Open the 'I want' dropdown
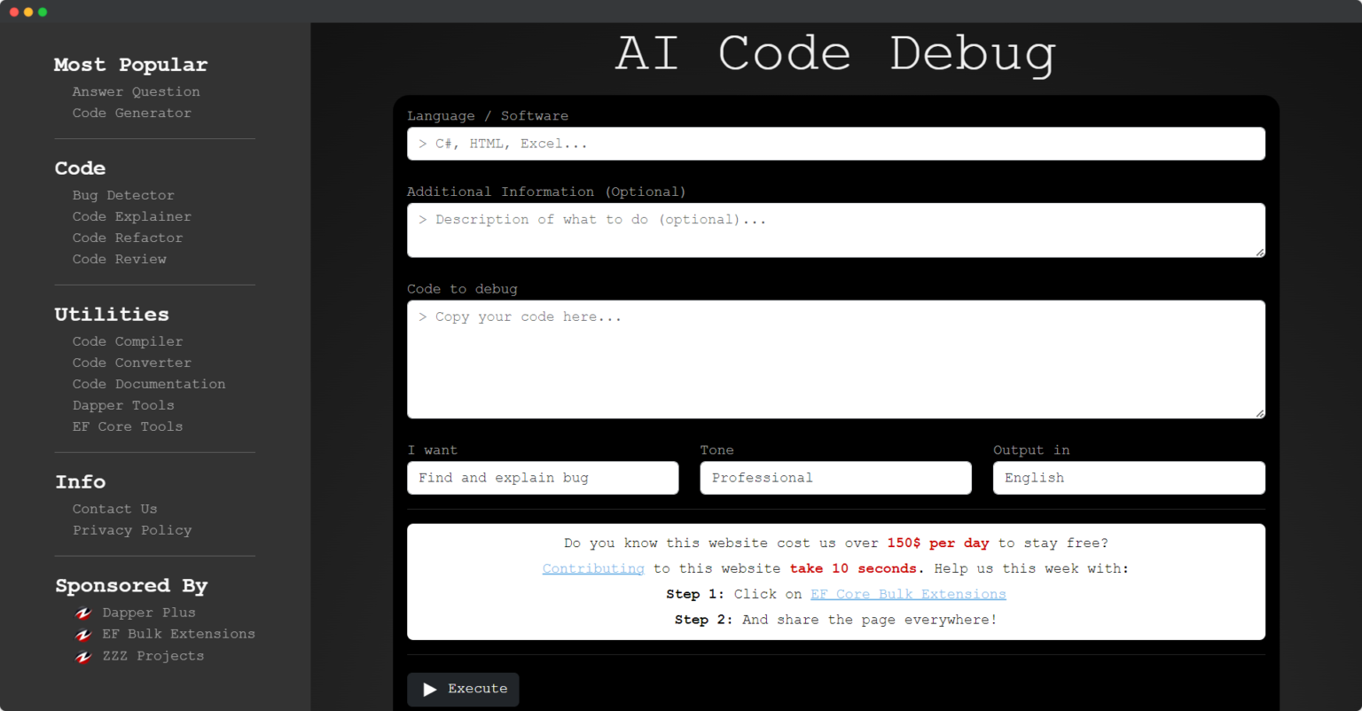This screenshot has height=711, width=1362. (543, 478)
